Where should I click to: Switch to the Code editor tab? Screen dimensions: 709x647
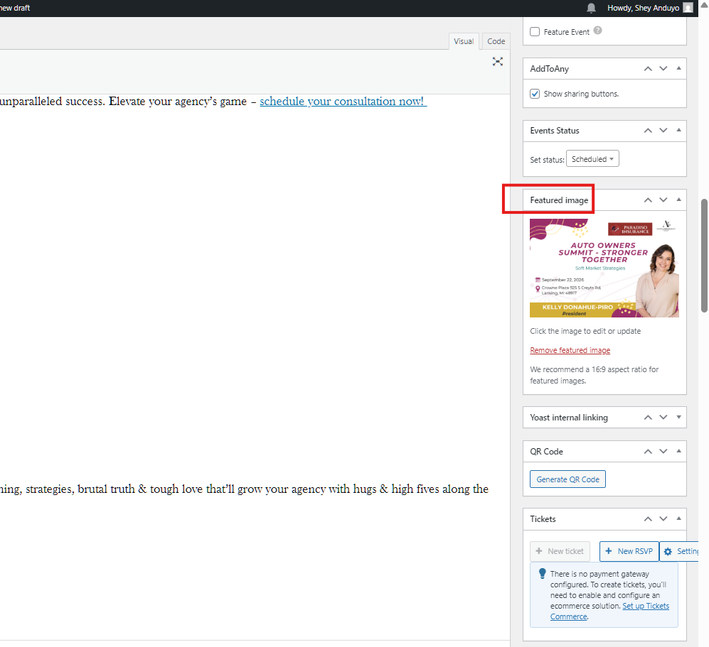(496, 41)
